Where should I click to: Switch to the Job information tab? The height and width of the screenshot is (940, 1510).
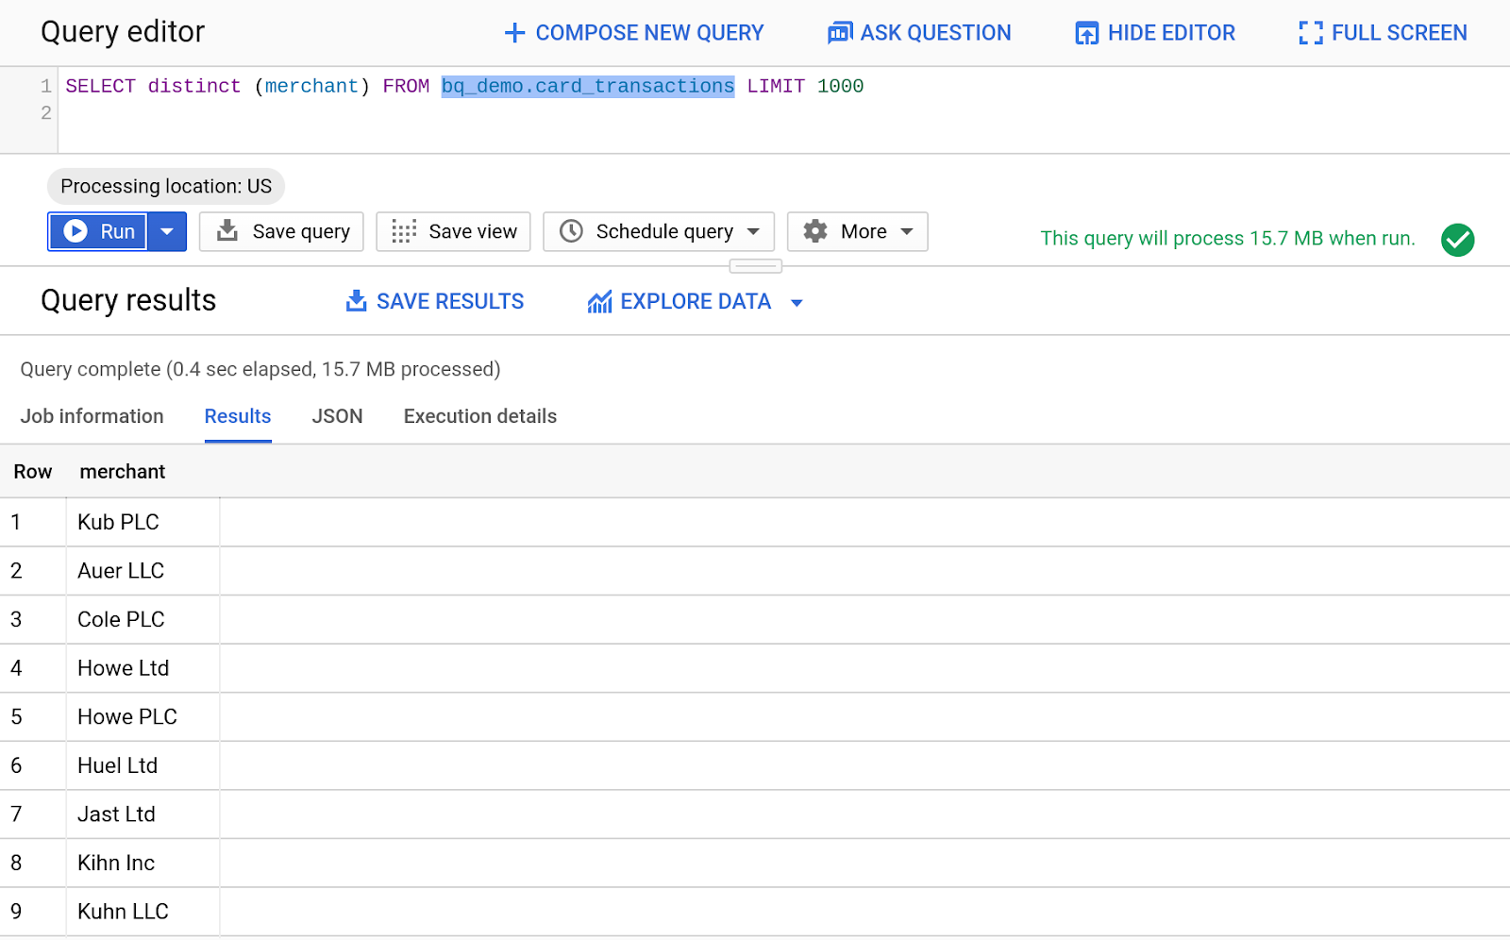[92, 416]
